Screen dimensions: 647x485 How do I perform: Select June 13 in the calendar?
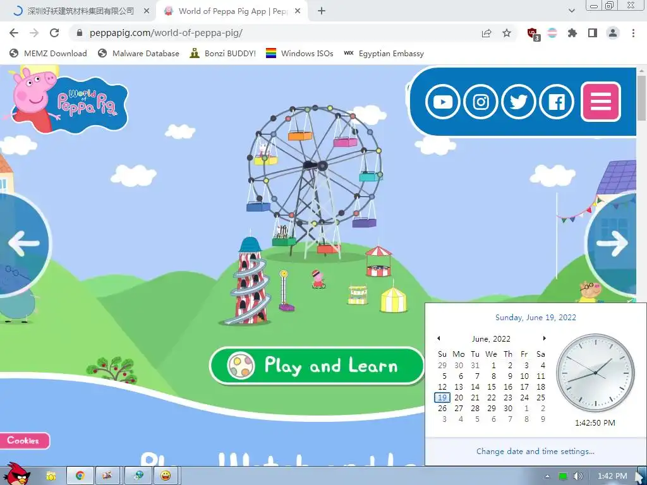click(x=459, y=387)
